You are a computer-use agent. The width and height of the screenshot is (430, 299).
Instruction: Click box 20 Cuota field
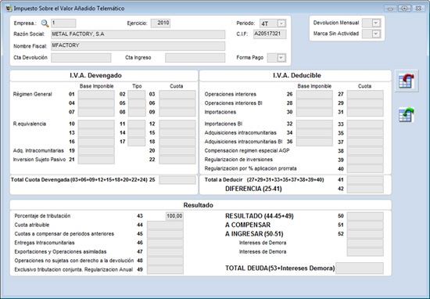point(177,151)
